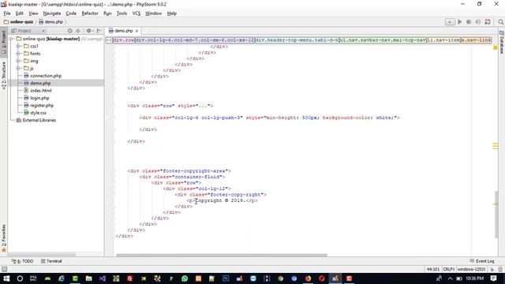Click the tool windows quick access icon
505x284 pixels.
click(x=4, y=269)
